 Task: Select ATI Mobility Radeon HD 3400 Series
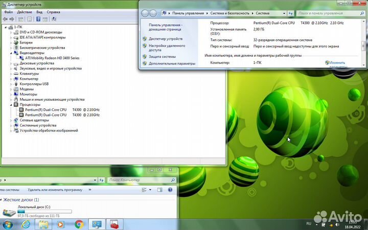tap(52, 58)
